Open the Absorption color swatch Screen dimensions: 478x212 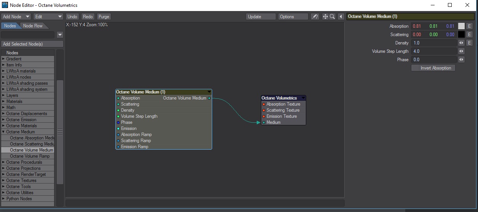(461, 26)
